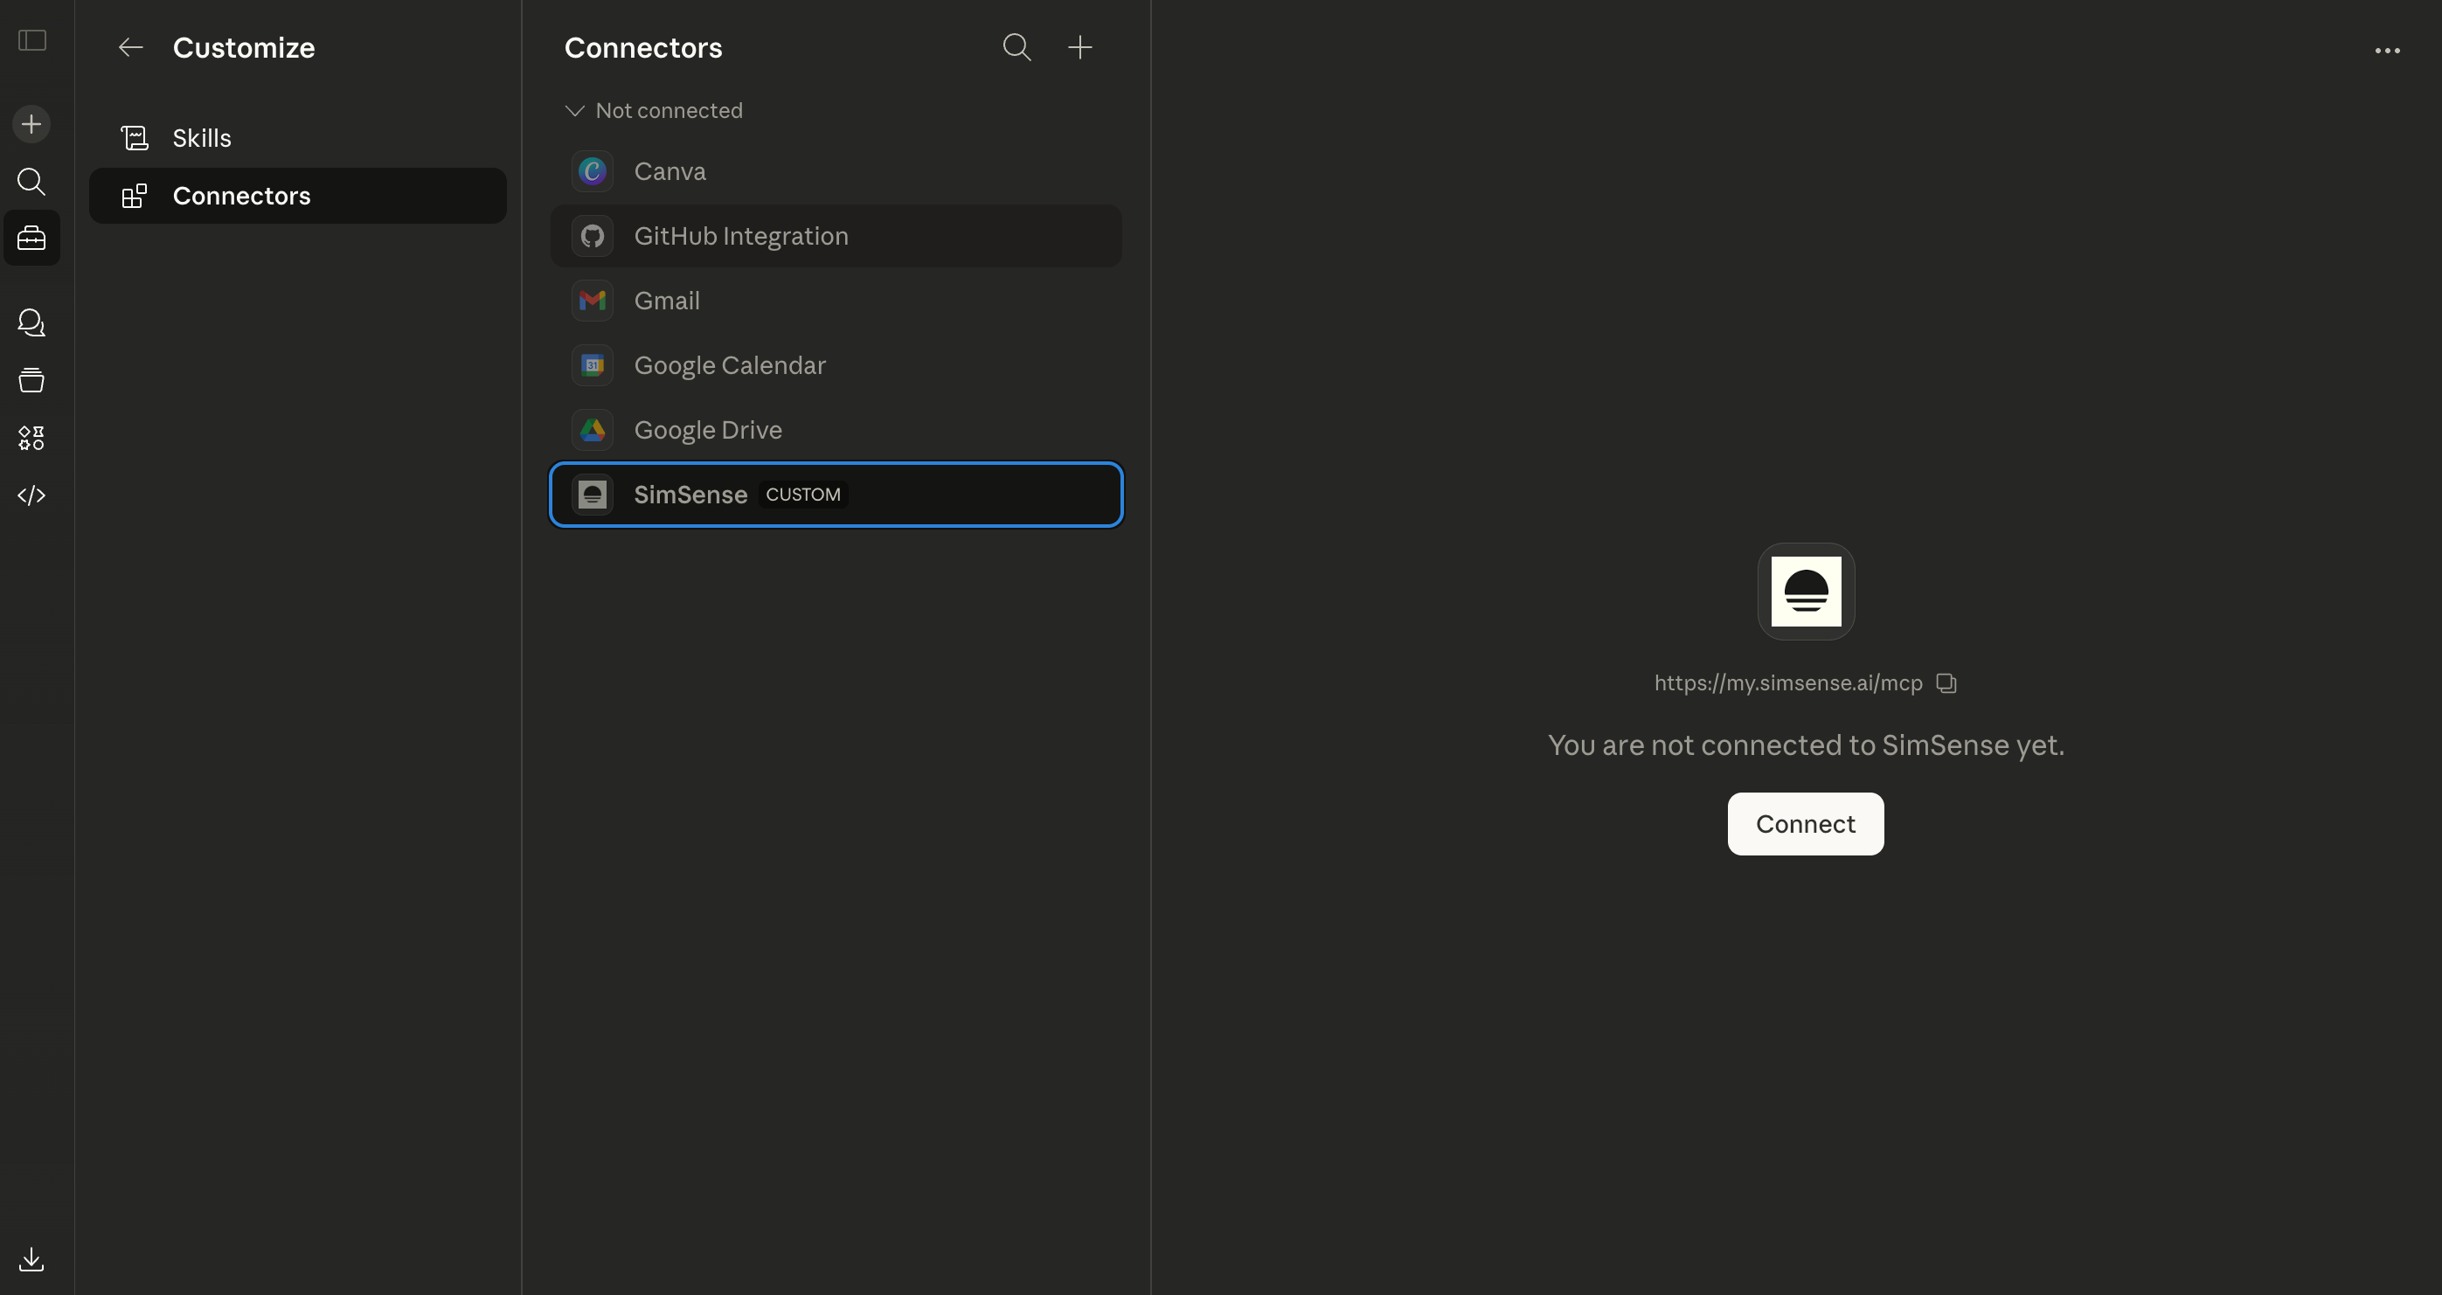Select Connectors in Customize menu
This screenshot has height=1295, width=2442.
coord(298,197)
